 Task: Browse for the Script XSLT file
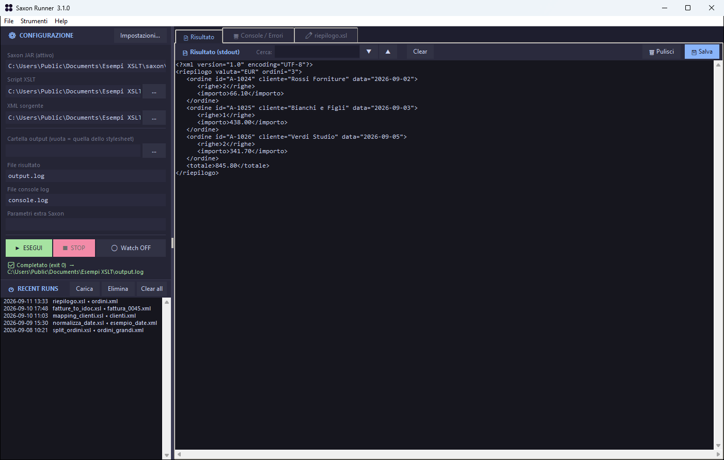[154, 91]
